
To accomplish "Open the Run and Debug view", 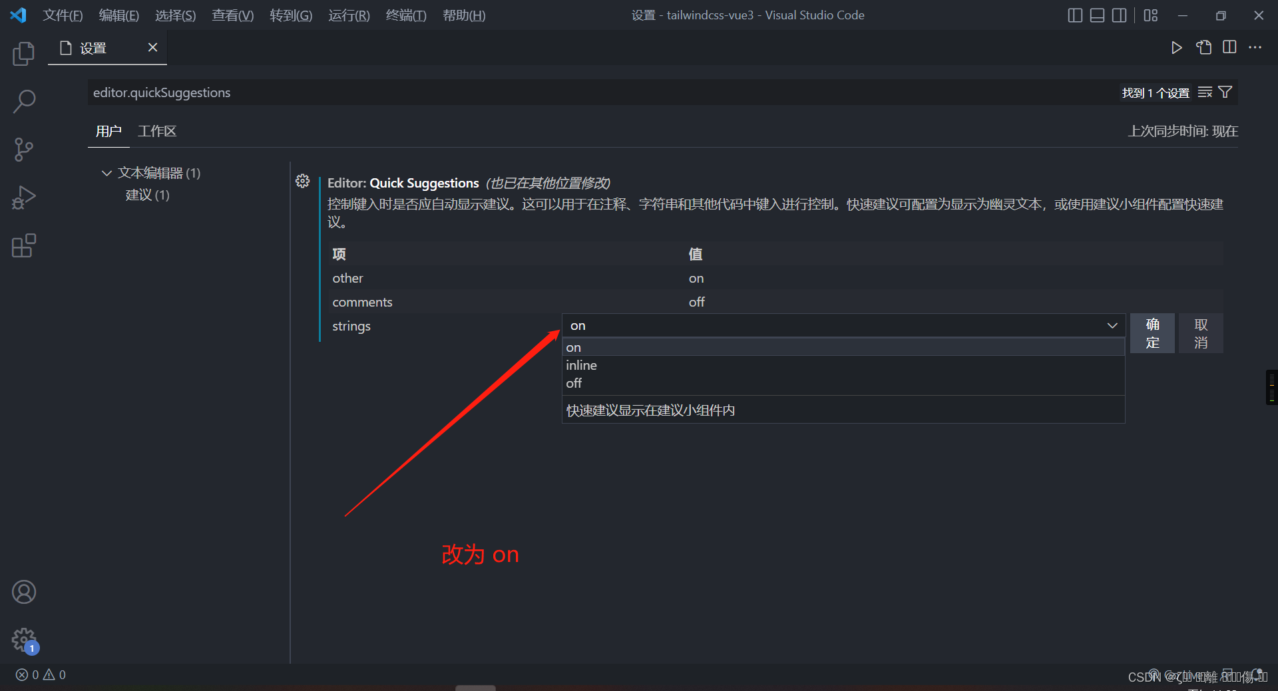I will (x=24, y=198).
